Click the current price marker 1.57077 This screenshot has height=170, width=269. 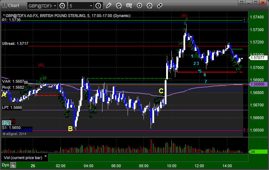pos(258,58)
